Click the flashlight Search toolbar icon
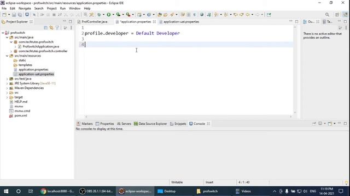The image size is (350, 196). [x=172, y=15]
